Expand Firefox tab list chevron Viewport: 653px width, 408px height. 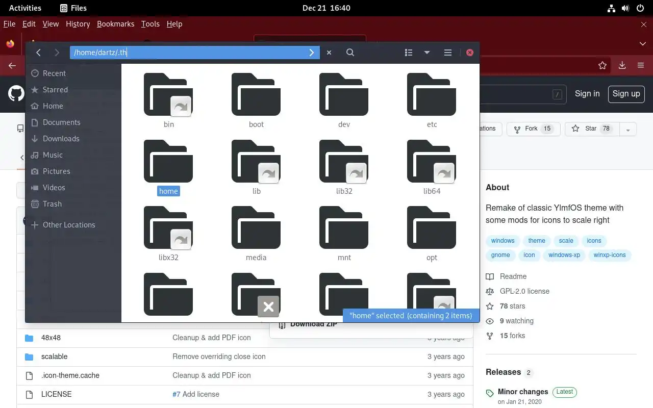click(642, 44)
